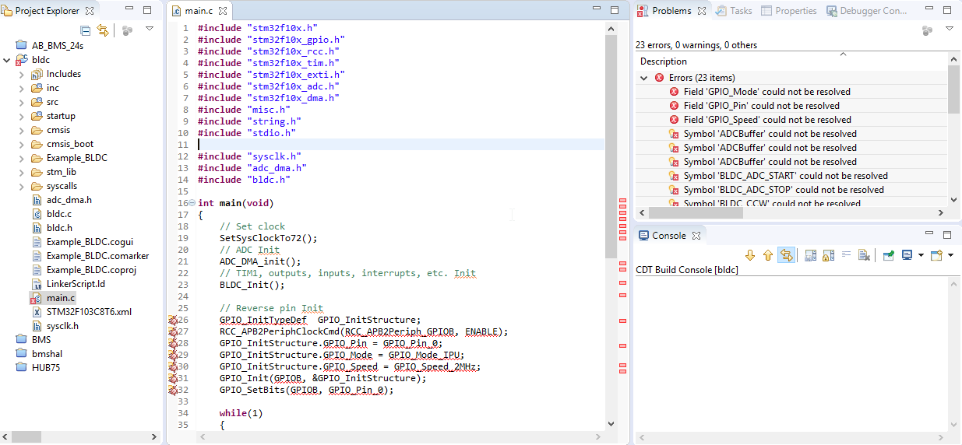The height and width of the screenshot is (445, 962).
Task: Go to previous error in Console
Action: point(768,255)
